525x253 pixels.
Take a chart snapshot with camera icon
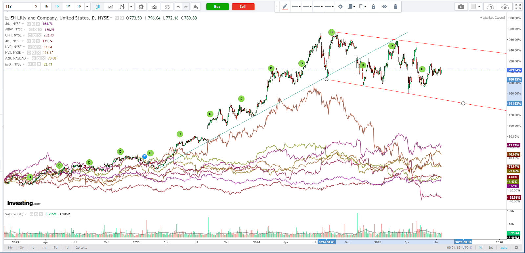tap(461, 7)
